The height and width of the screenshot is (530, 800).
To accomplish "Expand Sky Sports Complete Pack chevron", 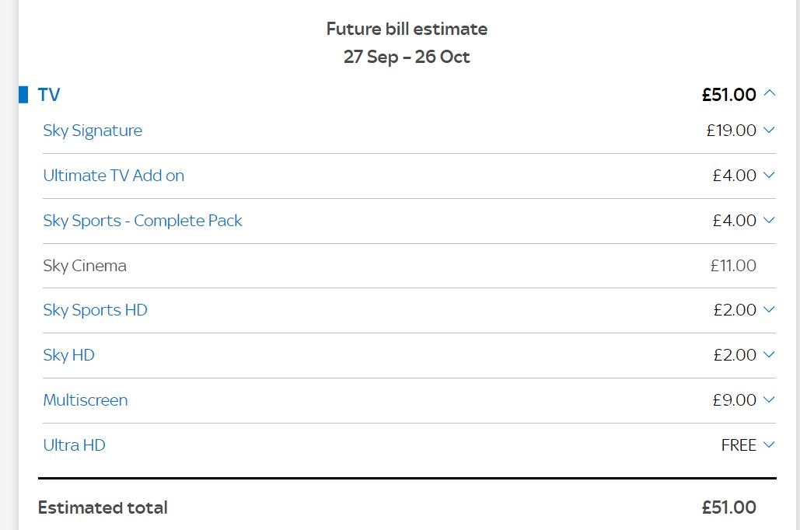I will coord(769,220).
